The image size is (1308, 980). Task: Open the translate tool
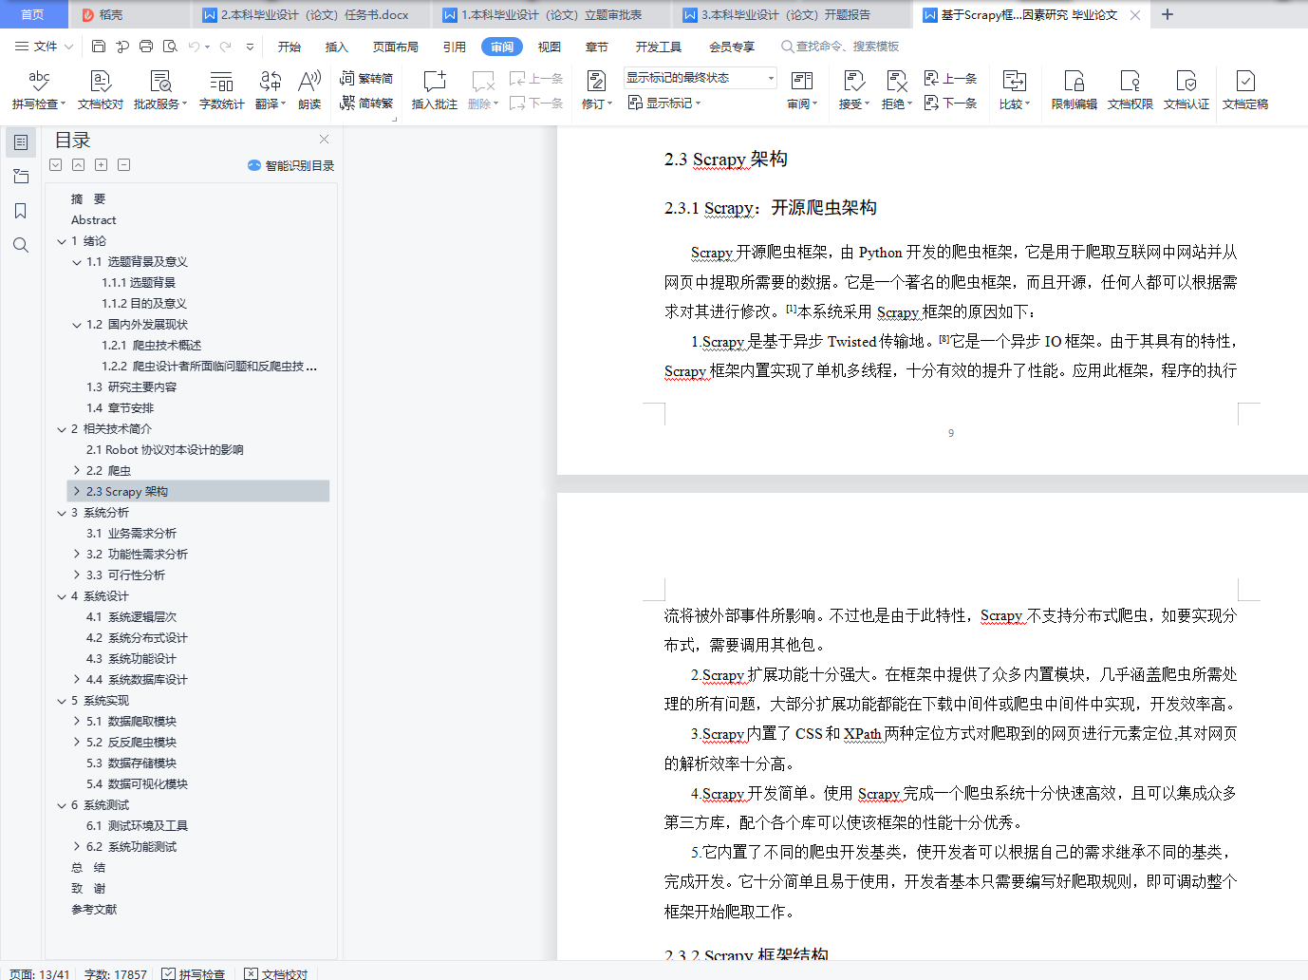(270, 90)
